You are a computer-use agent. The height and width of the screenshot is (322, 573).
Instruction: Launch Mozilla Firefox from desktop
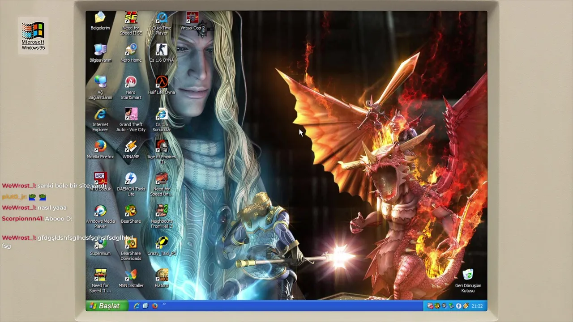coord(100,150)
